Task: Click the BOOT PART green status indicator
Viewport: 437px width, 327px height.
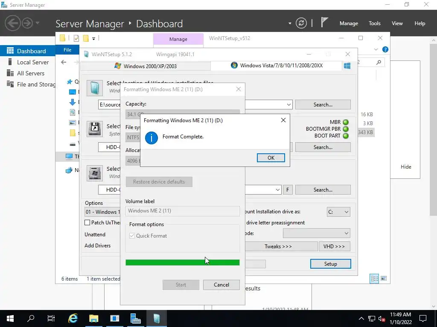Action: click(346, 136)
